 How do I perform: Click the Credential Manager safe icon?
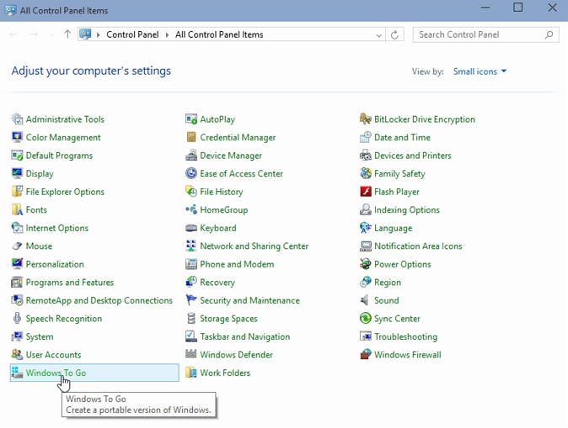click(191, 137)
